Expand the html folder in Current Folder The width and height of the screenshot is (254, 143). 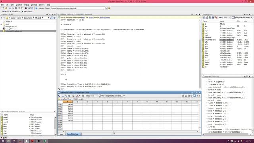pos(2,24)
